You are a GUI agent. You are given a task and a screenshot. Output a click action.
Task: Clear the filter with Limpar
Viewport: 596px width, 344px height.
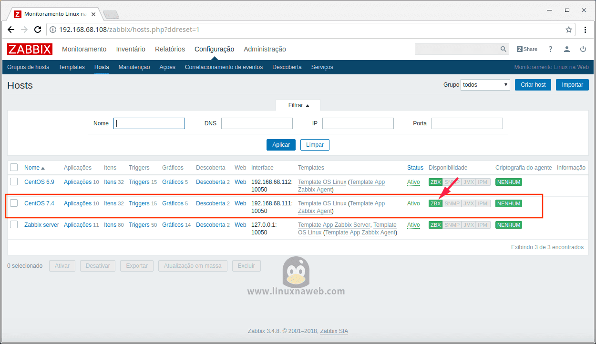pyautogui.click(x=315, y=145)
